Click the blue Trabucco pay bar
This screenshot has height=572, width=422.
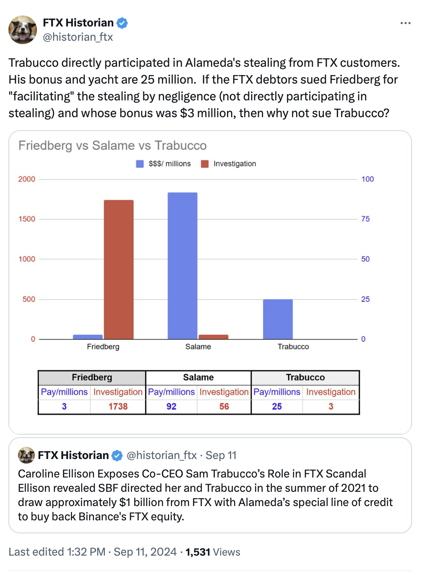pyautogui.click(x=278, y=319)
